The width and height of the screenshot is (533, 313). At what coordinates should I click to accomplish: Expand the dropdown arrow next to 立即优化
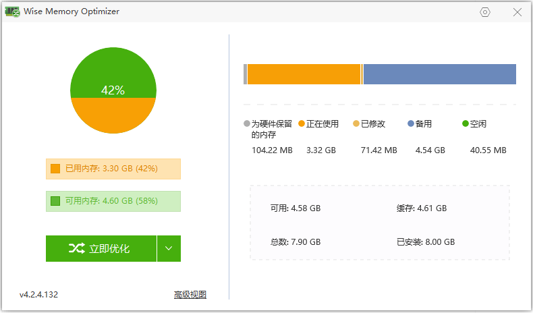click(x=169, y=248)
